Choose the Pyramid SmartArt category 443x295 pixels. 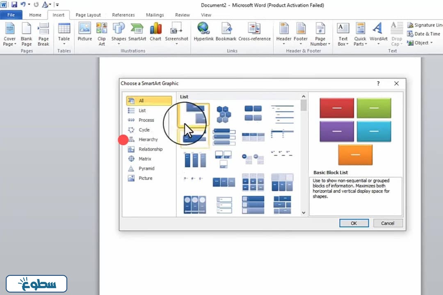pyautogui.click(x=146, y=169)
